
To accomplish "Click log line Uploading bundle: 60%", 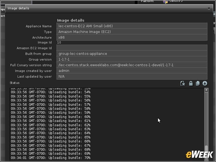I will [x=51, y=117].
